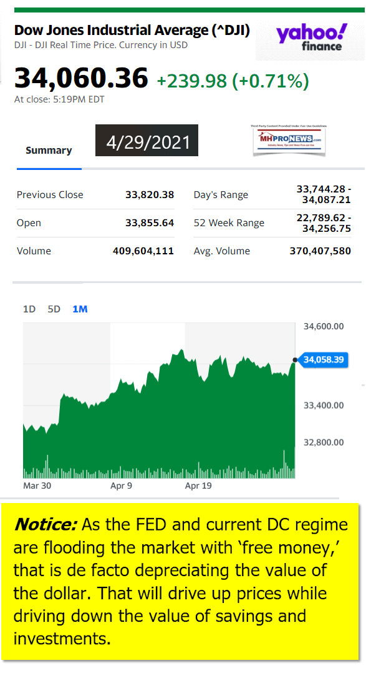The image size is (366, 673).
Task: Click the 34,060.36 current price
Action: point(81,78)
